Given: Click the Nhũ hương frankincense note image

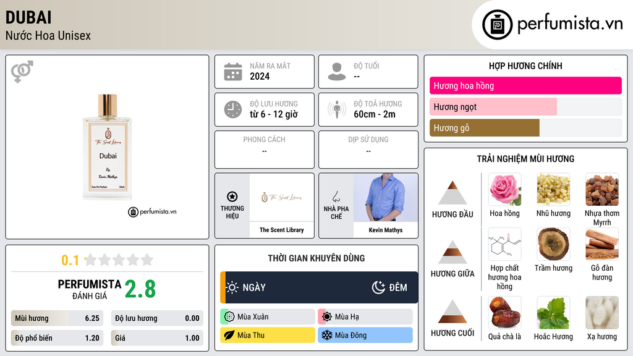Looking at the screenshot, I should [553, 189].
